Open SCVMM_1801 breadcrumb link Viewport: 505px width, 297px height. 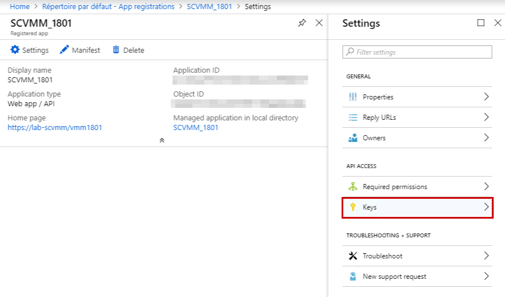pos(209,6)
